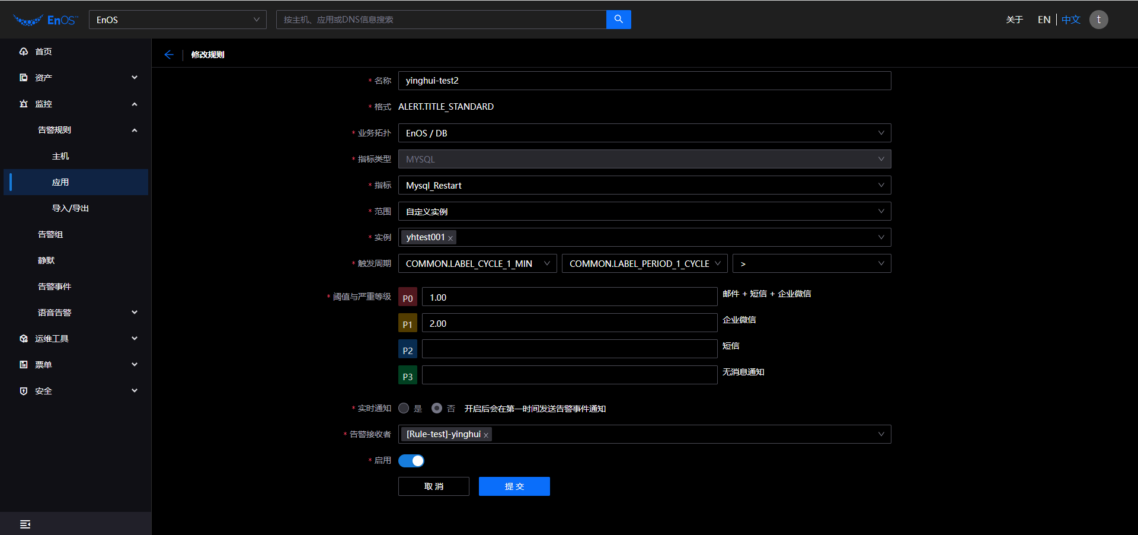Open the 业务拓扑 EnOS / DB dropdown
The height and width of the screenshot is (535, 1138).
[x=644, y=133]
